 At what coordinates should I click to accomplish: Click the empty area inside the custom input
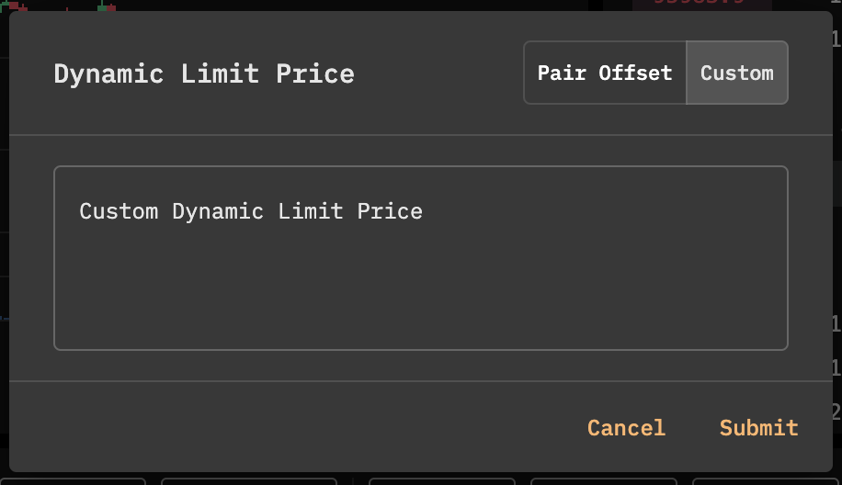[x=420, y=294]
